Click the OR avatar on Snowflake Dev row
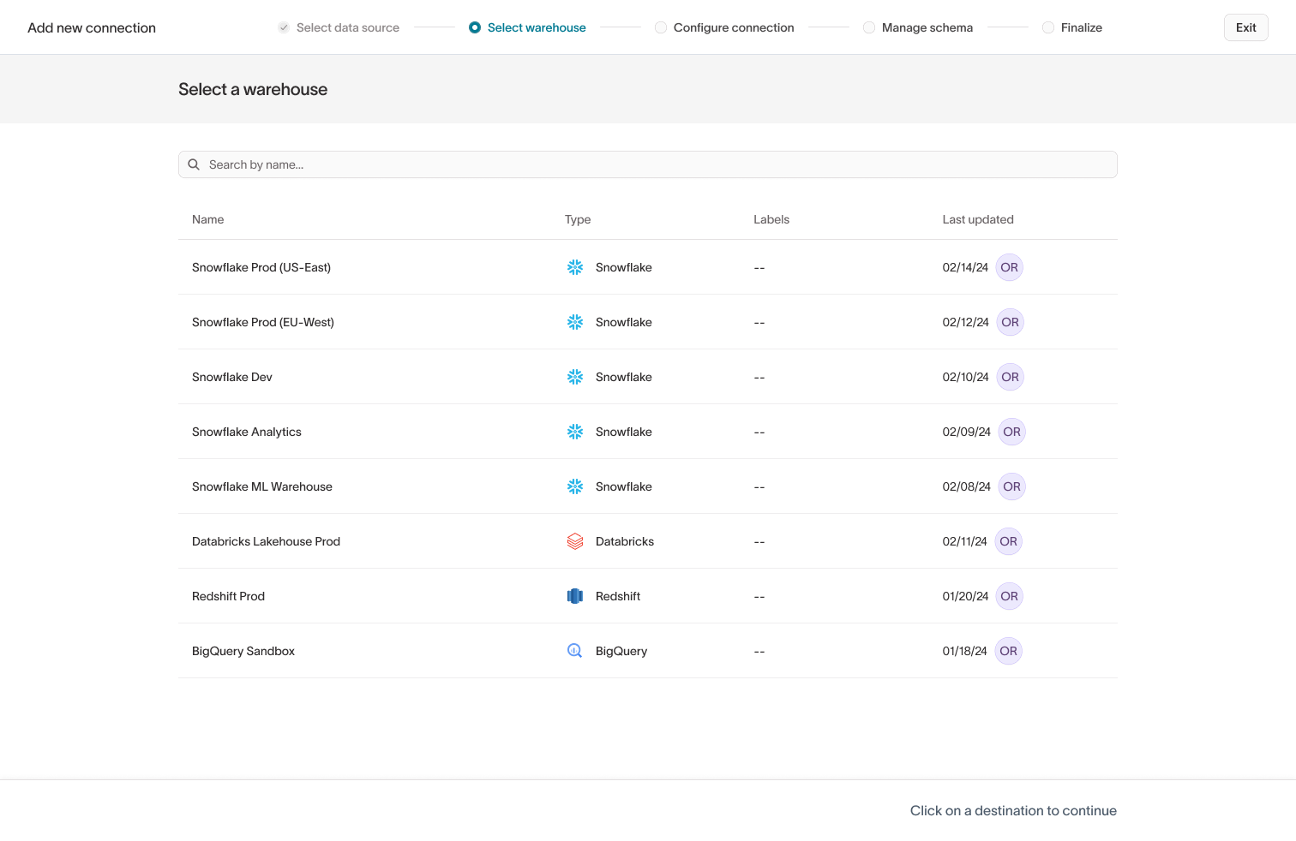This screenshot has width=1296, height=841. pos(1010,377)
